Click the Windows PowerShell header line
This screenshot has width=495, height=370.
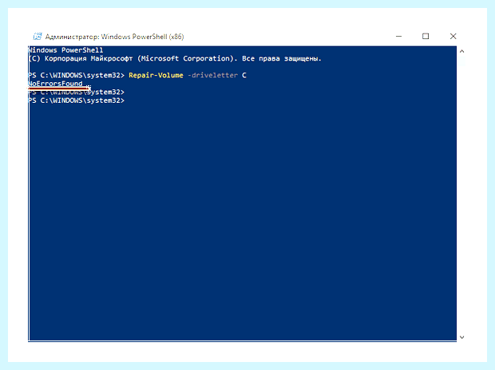click(65, 50)
